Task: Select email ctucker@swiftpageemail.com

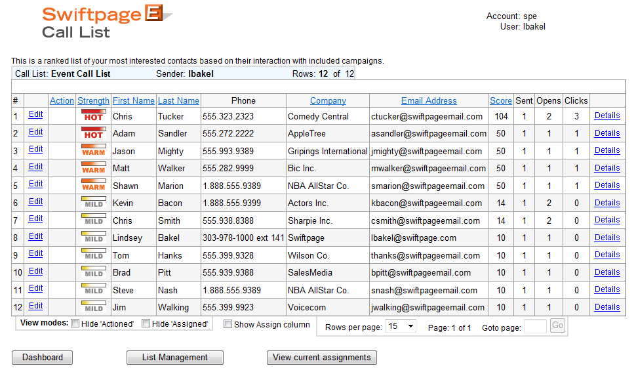Action: click(427, 117)
